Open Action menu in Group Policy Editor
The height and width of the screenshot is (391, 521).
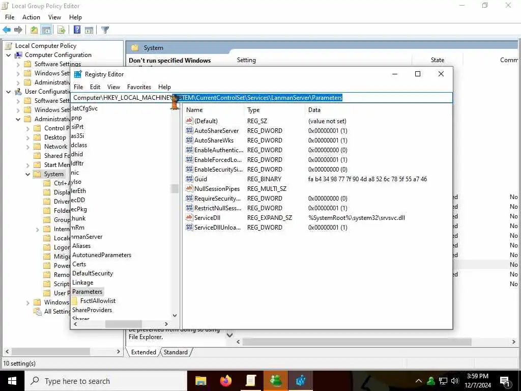point(31,17)
